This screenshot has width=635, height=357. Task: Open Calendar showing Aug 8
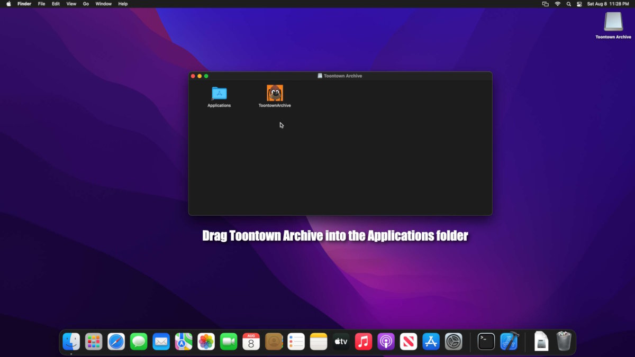coord(251,342)
